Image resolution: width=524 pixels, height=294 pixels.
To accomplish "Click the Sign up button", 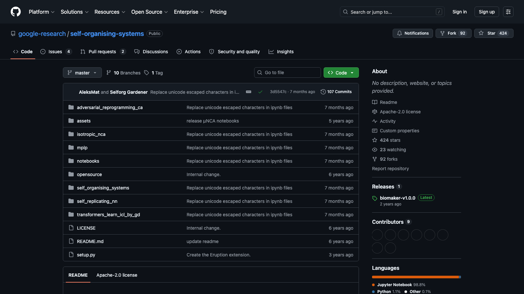I will (487, 12).
